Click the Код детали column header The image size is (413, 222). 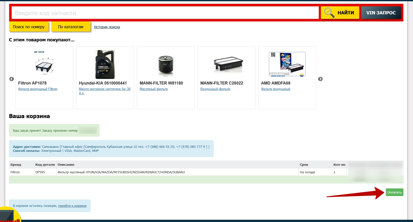45,165
